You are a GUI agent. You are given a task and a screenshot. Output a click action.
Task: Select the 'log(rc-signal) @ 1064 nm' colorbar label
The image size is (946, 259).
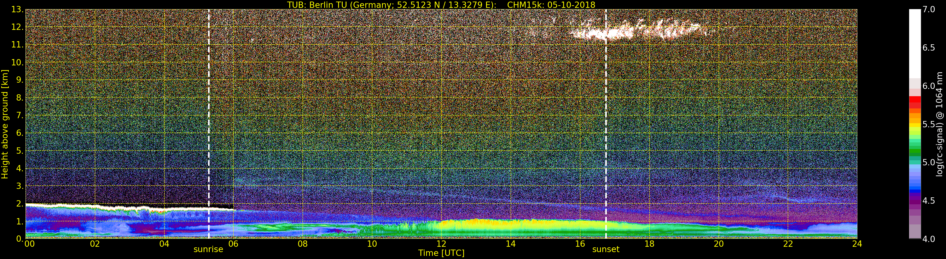[x=940, y=124]
